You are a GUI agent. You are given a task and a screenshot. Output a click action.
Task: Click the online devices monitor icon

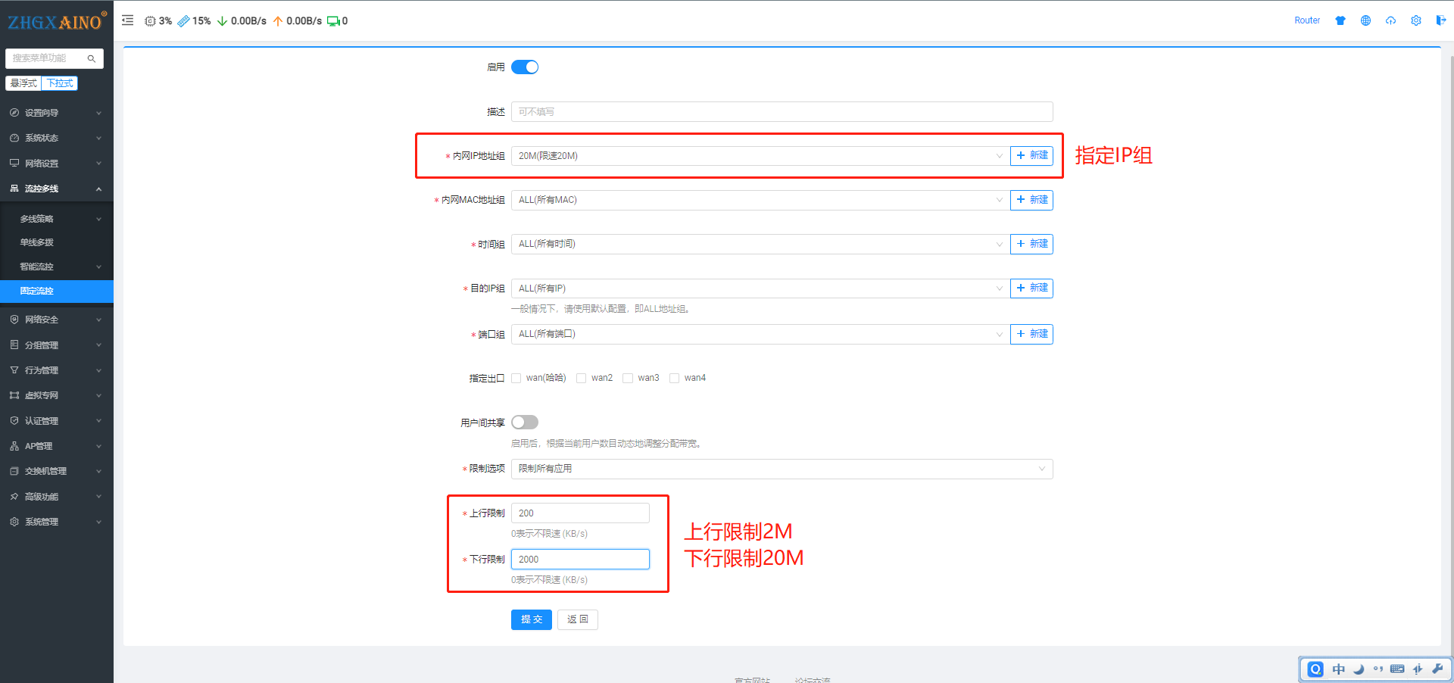point(333,21)
